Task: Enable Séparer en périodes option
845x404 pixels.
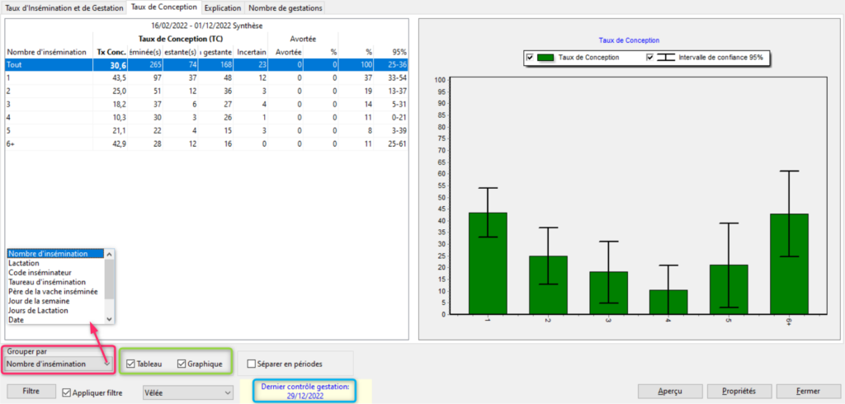Action: 251,364
